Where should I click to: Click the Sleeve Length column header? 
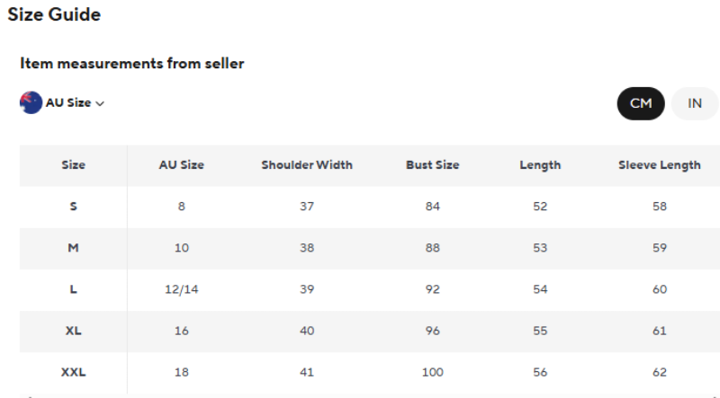coord(660,165)
